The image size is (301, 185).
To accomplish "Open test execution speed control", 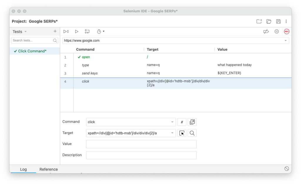I will tap(99, 31).
